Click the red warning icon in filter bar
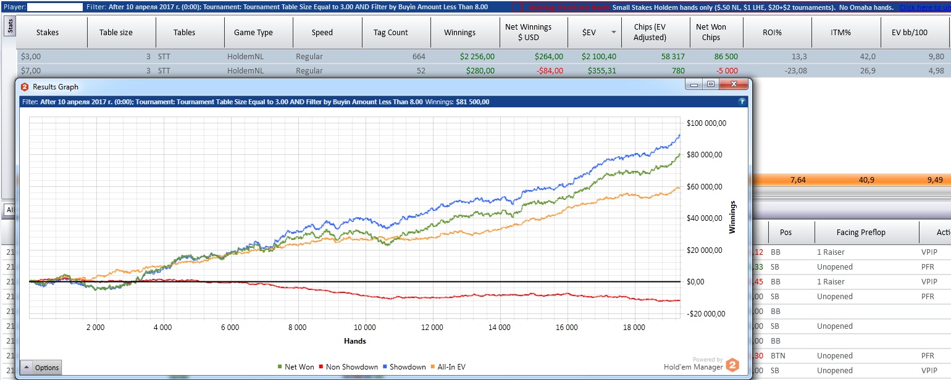The width and height of the screenshot is (951, 380). tap(517, 7)
